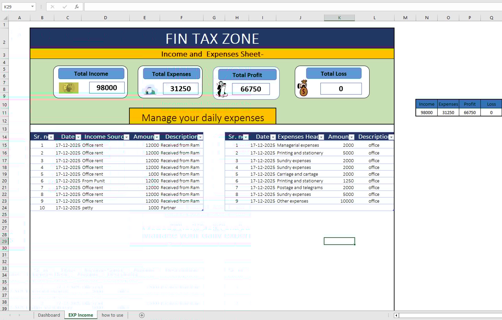The height and width of the screenshot is (320, 502).
Task: Click the Select All corner triangle
Action: [5, 18]
